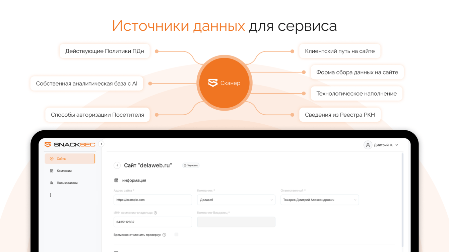Toggle the Временно отключить проверку checkbox

pyautogui.click(x=176, y=235)
